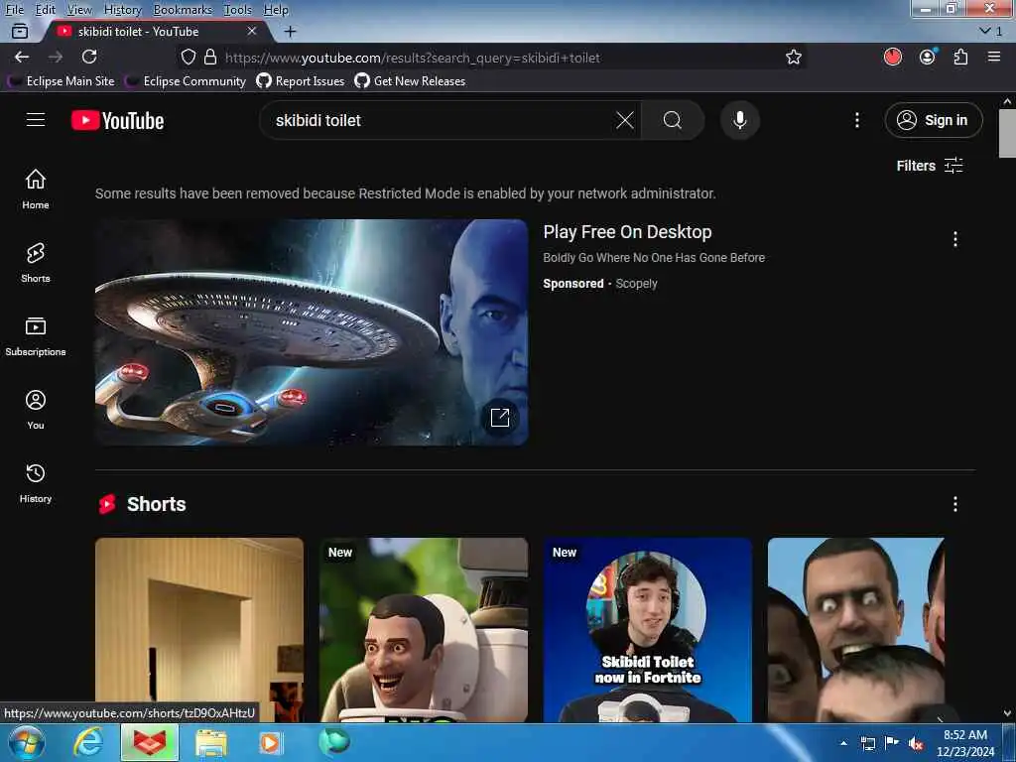
Task: Open the Home sidebar item
Action: (36, 189)
